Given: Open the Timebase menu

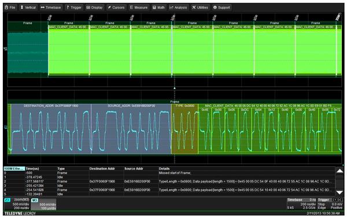Looking at the screenshot, I should [51, 7].
